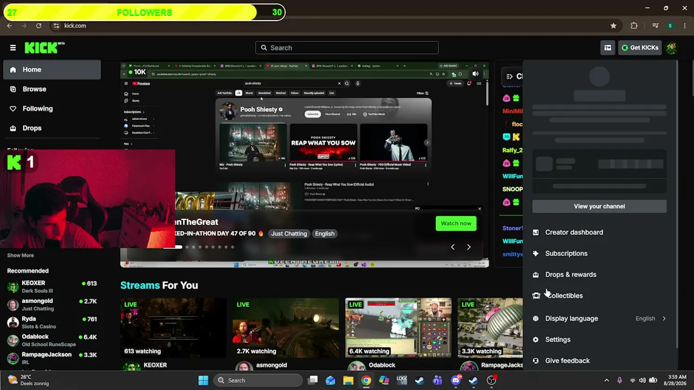
Task: Open Creator dashboard from profile menu
Action: click(x=599, y=232)
